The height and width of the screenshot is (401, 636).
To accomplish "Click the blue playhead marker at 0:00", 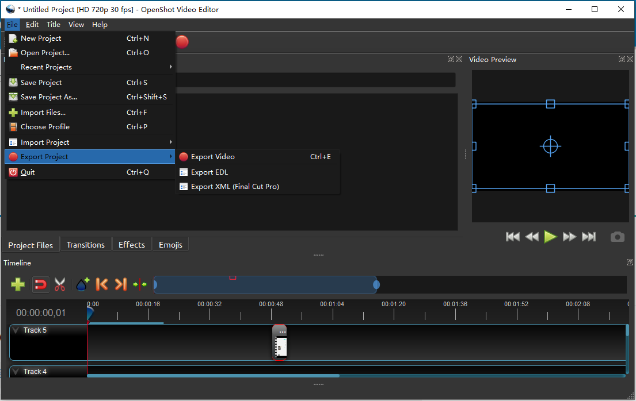I will (x=90, y=313).
